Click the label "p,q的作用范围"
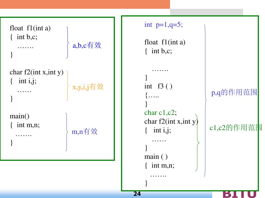 click(234, 92)
